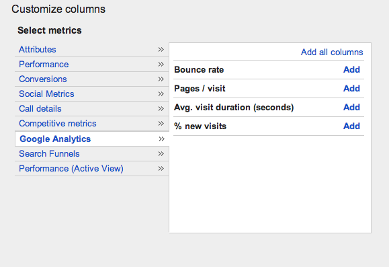389x267 pixels.
Task: Add the Avg. visit duration column
Action: [351, 108]
